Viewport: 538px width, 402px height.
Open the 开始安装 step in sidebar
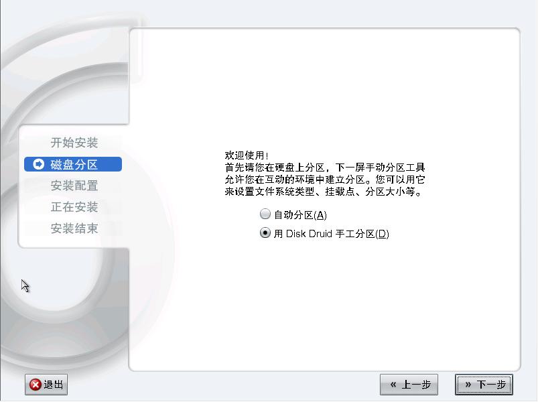click(74, 143)
